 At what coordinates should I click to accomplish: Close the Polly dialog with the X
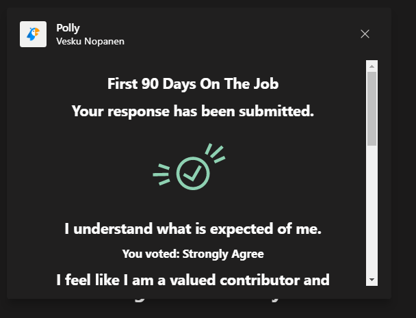point(365,34)
